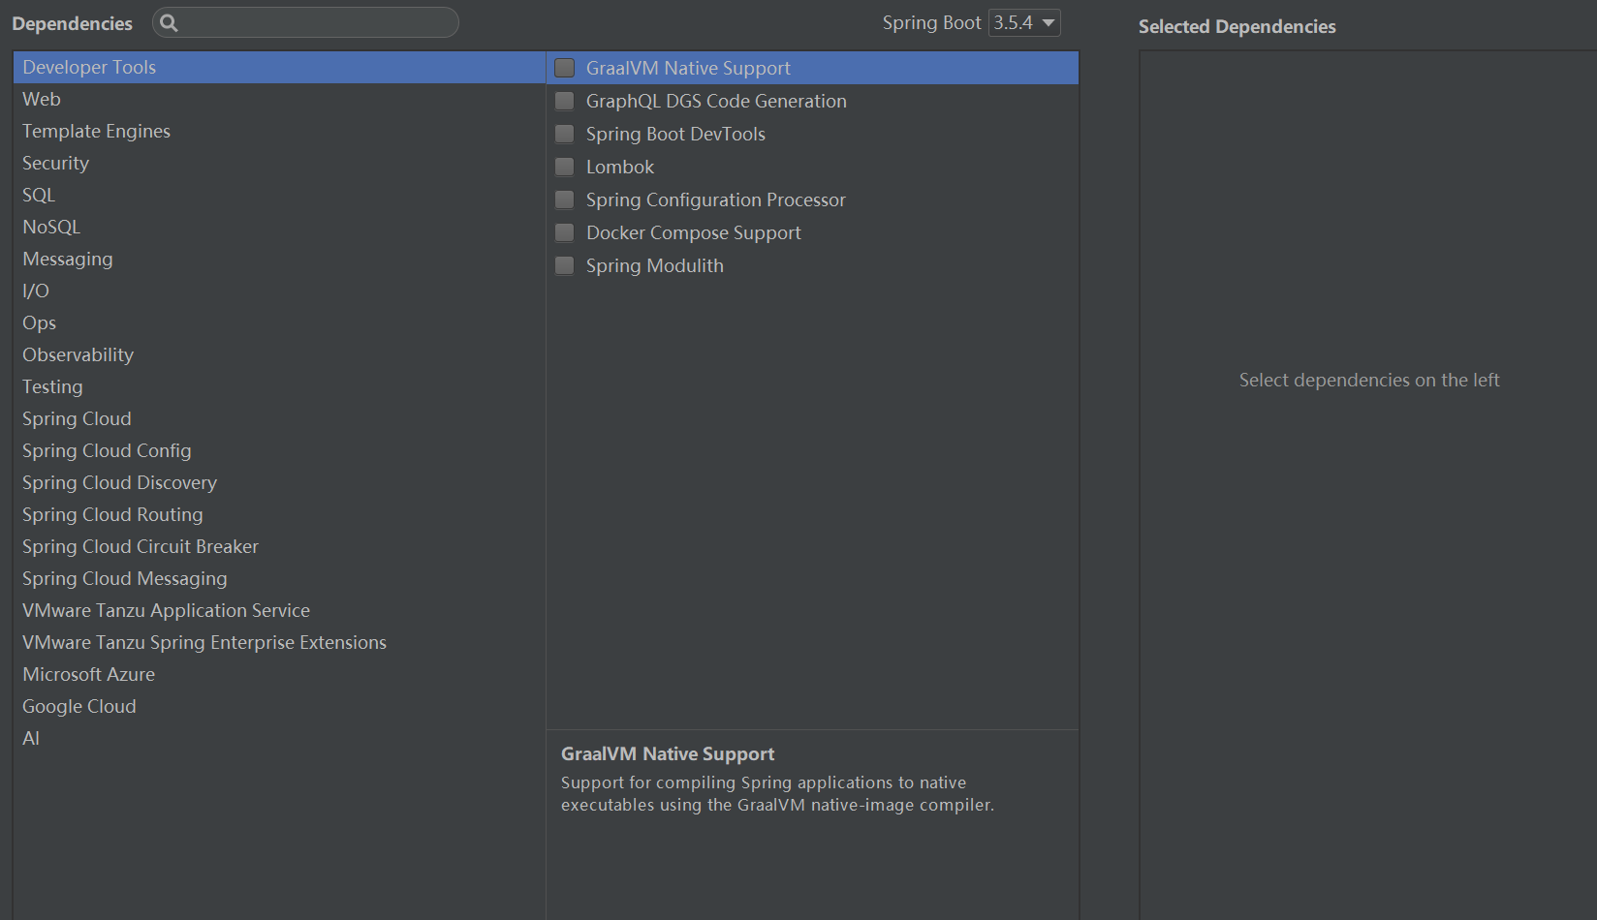The height and width of the screenshot is (920, 1597).
Task: Open the AI category
Action: (279, 738)
